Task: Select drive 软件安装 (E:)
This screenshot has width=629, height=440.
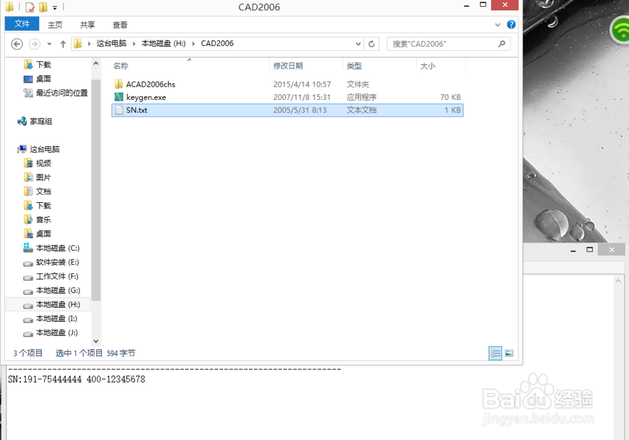Action: point(57,263)
